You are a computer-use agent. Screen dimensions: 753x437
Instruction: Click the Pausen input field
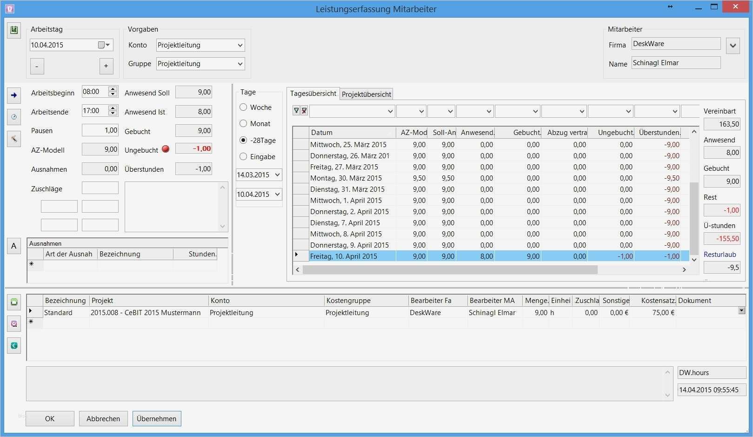pos(100,130)
